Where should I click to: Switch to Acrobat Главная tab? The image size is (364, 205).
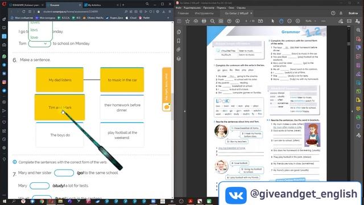[x=183, y=13]
